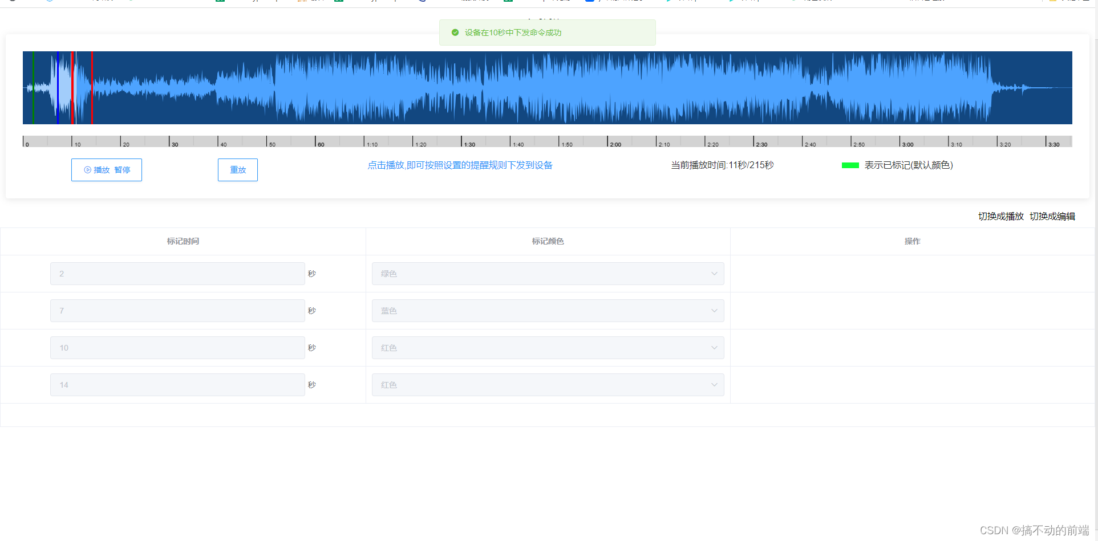Viewport: 1098px width, 541px height.
Task: Open the 红色 dropdown in the 14-second row
Action: click(548, 385)
